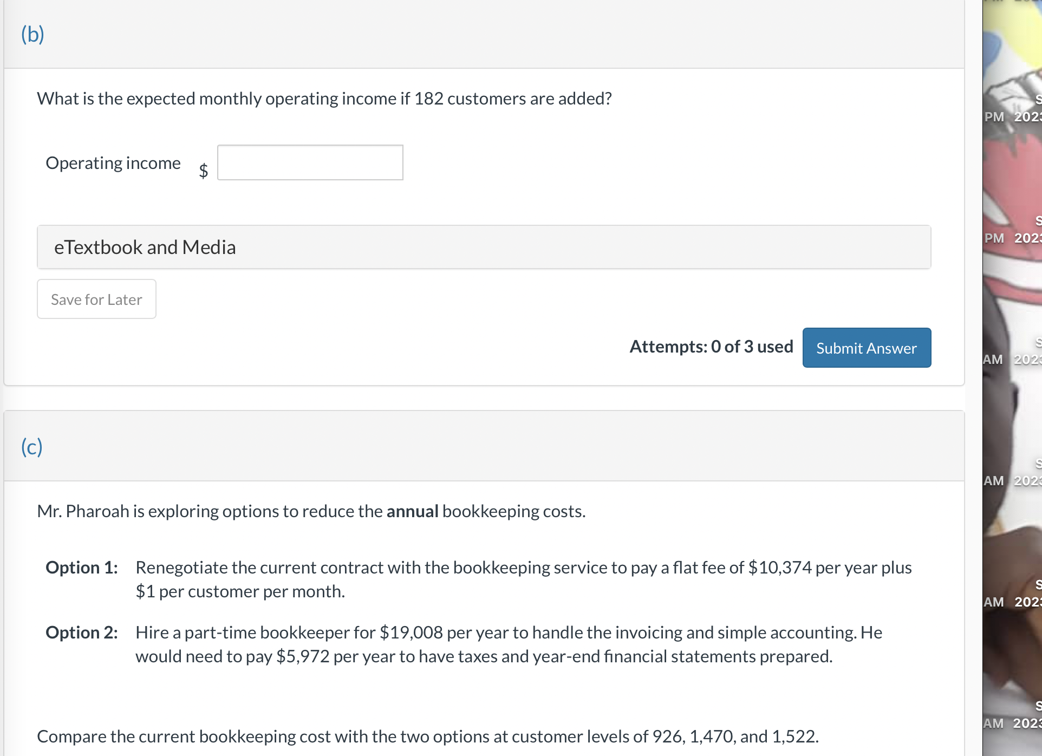Click Mr. Pharoah's bookkeeping costs paragraph

coord(311,510)
